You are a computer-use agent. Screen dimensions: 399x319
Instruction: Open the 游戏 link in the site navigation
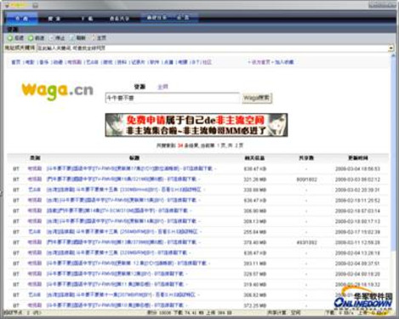point(108,62)
